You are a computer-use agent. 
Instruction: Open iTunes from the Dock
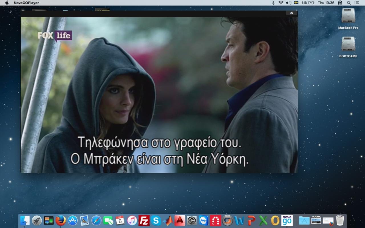coord(133,220)
